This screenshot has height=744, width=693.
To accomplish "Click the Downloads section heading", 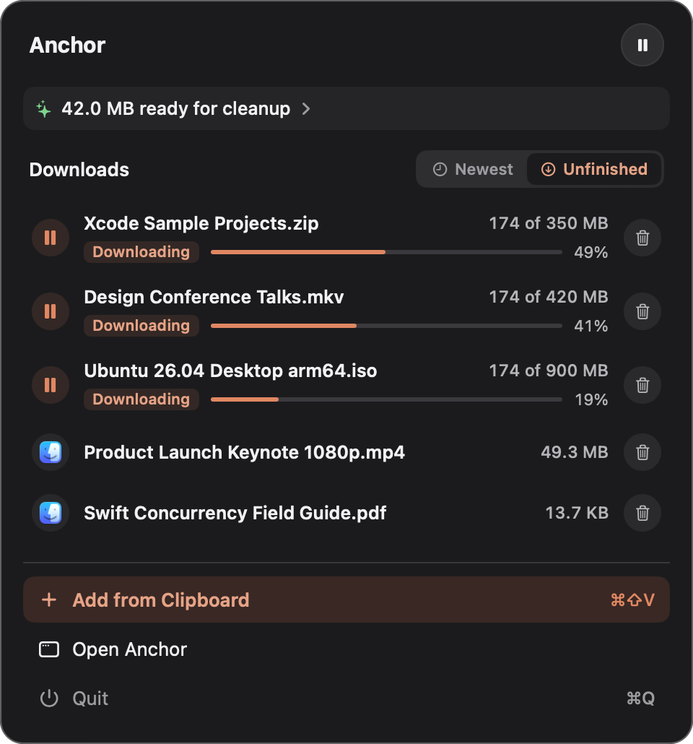I will point(79,170).
